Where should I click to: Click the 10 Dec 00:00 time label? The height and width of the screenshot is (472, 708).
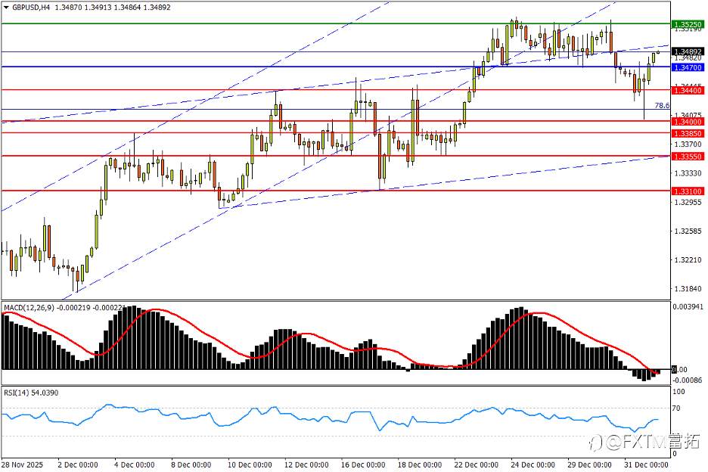pyautogui.click(x=250, y=464)
